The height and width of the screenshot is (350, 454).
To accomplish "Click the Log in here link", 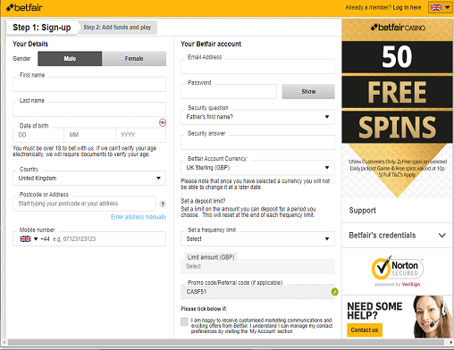I will 407,7.
